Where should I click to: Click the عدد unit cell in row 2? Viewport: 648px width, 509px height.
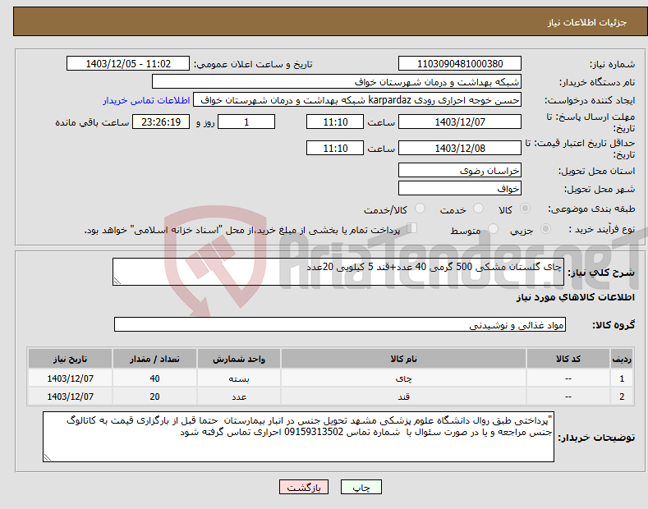(x=239, y=397)
